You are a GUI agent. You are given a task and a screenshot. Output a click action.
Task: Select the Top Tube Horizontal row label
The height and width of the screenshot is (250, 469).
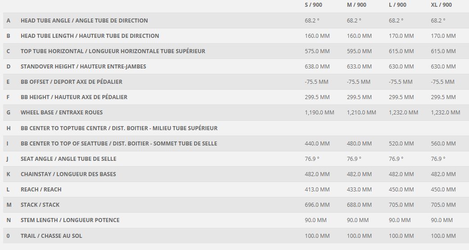coord(113,51)
